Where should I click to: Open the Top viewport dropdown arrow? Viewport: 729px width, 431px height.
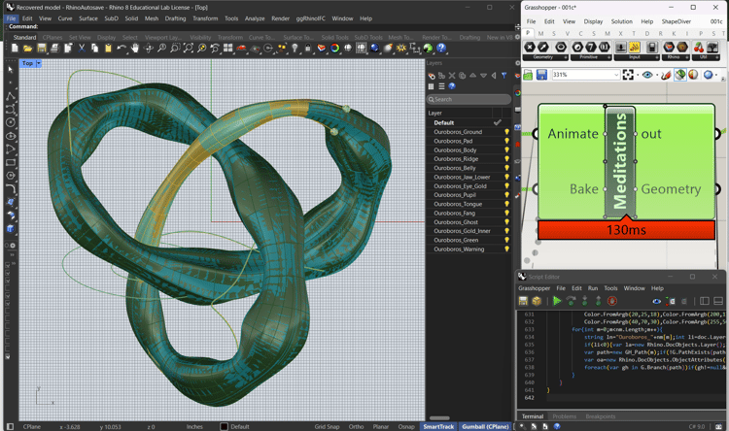(39, 64)
